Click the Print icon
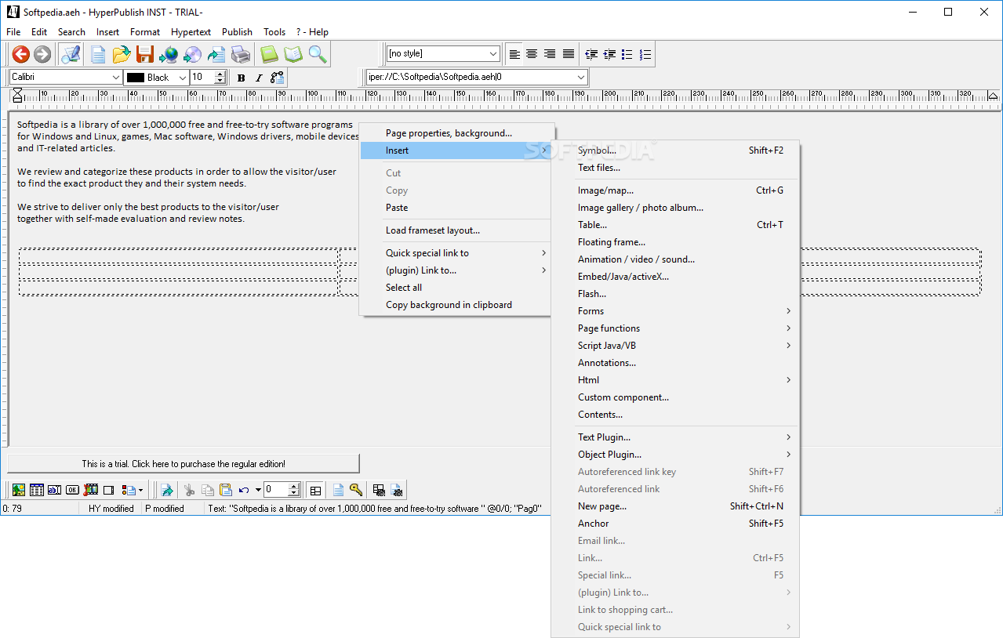 click(x=240, y=54)
